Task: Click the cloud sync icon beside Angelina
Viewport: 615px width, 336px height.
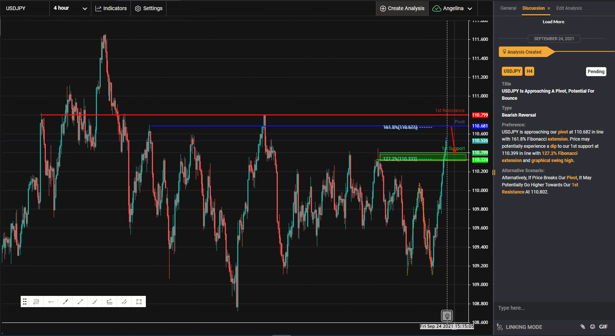Action: tap(437, 8)
